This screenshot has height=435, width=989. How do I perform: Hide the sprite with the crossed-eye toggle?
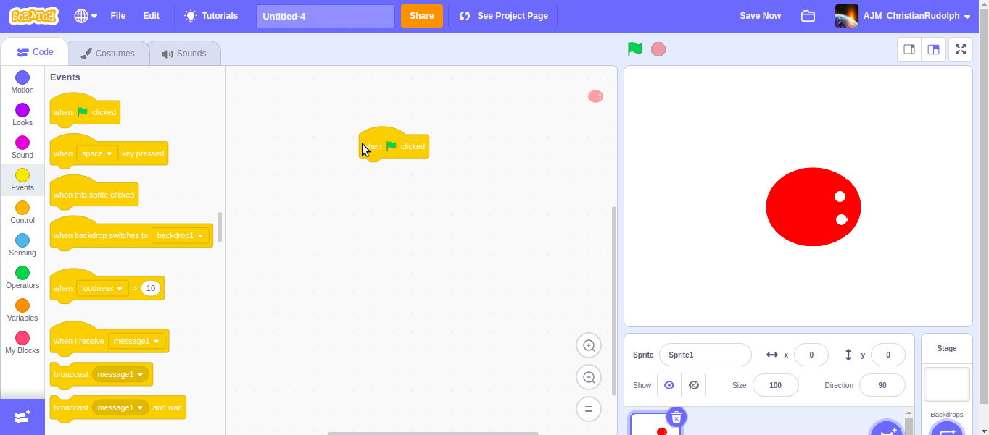(693, 385)
